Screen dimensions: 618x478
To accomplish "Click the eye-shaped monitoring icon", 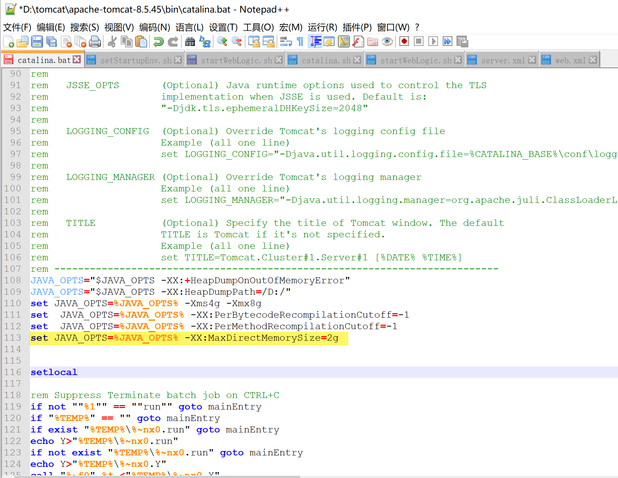I will [387, 42].
